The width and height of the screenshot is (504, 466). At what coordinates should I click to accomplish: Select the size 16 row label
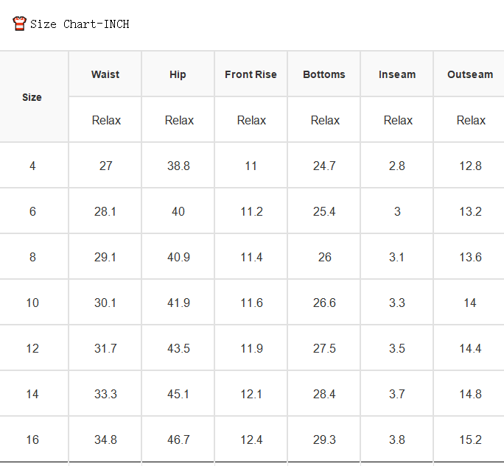point(32,439)
